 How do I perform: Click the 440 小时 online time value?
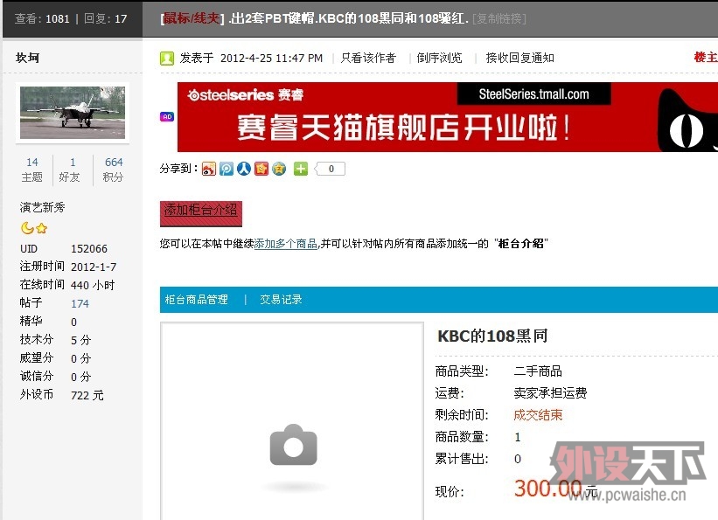(93, 286)
